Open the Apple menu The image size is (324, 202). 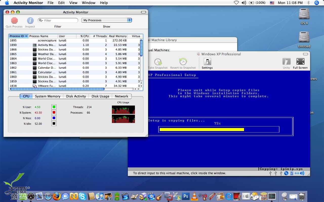7,3
